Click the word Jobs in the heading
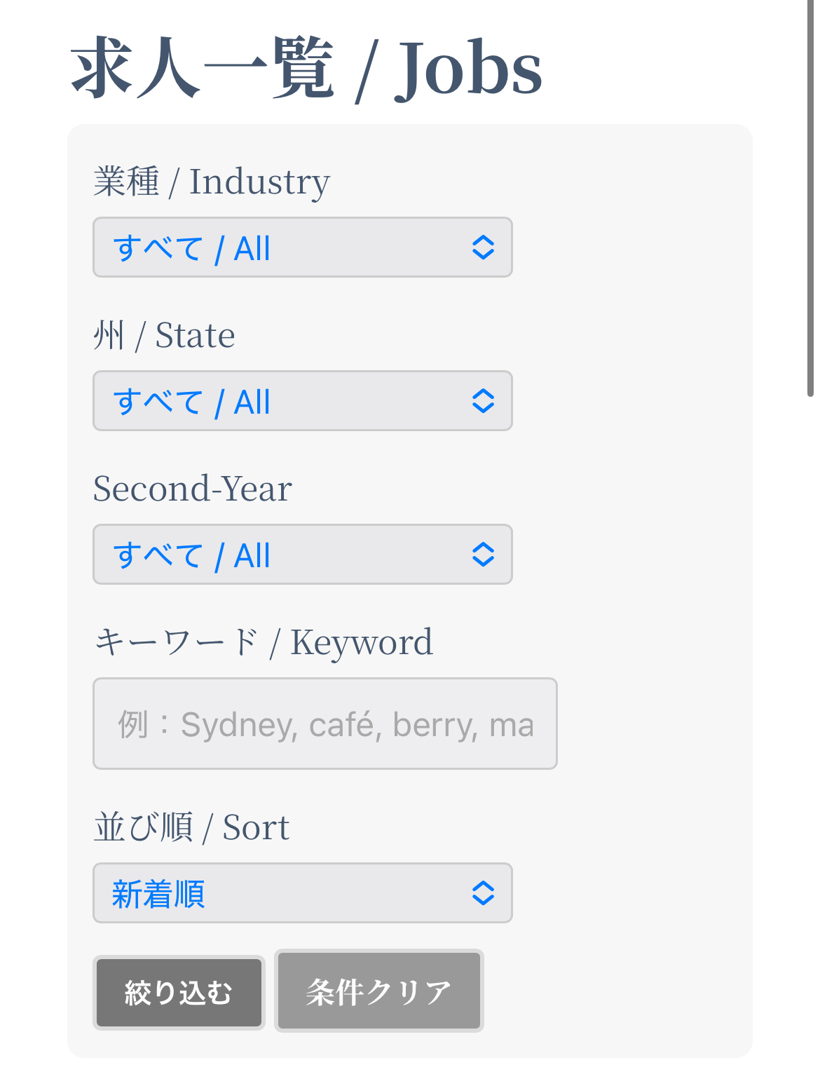Image resolution: width=820 pixels, height=1072 pixels. [x=468, y=69]
